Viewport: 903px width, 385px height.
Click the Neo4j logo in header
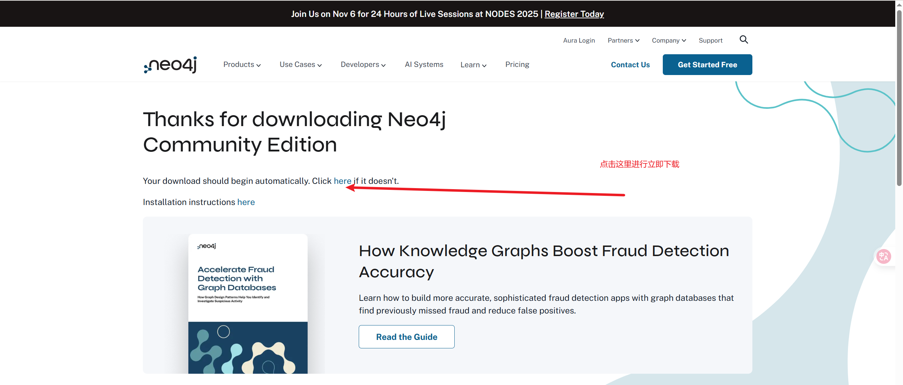click(x=170, y=65)
